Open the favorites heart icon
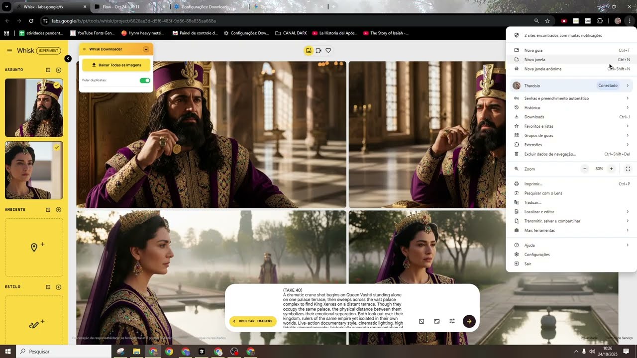 tap(328, 50)
